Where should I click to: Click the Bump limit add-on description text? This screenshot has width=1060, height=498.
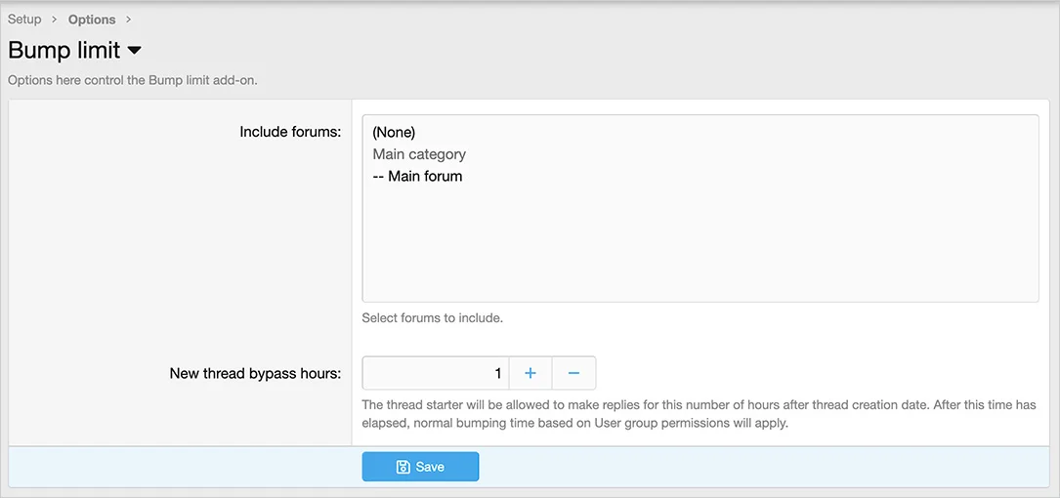click(133, 80)
